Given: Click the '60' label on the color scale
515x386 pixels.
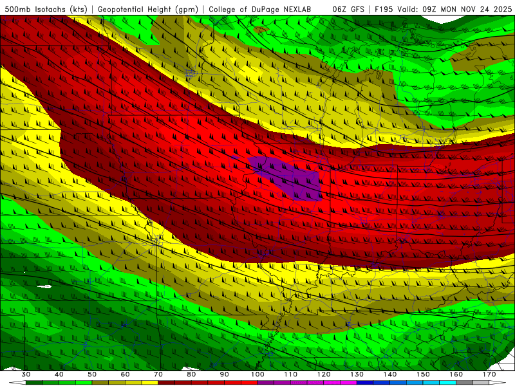Looking at the screenshot, I should [x=125, y=374].
